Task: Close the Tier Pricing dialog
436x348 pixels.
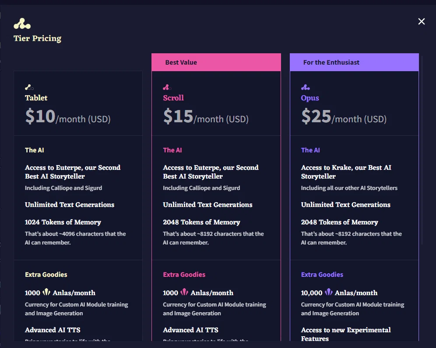Action: tap(421, 21)
